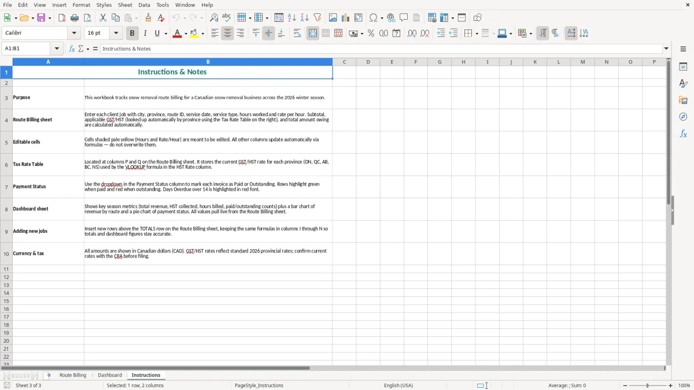The height and width of the screenshot is (390, 694).
Task: Open the Borders dropdown arrow
Action: [x=476, y=34]
